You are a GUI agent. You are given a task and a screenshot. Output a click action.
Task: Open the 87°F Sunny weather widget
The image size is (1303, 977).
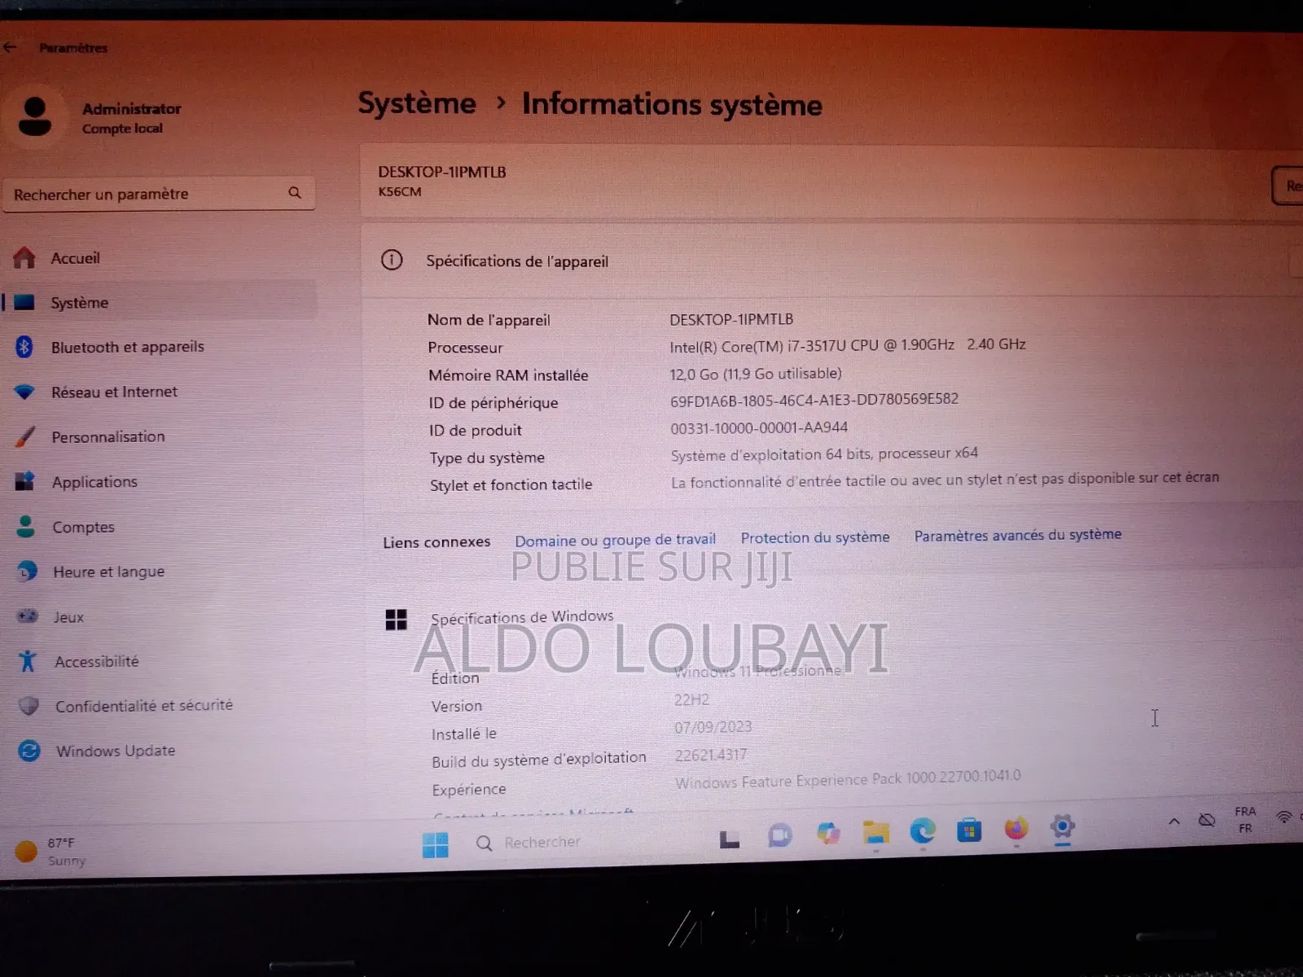pos(50,852)
